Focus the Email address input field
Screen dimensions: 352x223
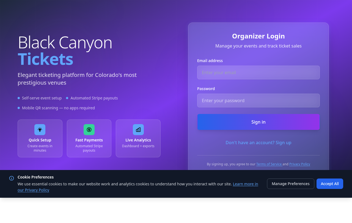(258, 73)
